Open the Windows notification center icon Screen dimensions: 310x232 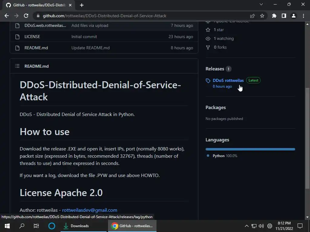pos(300,226)
